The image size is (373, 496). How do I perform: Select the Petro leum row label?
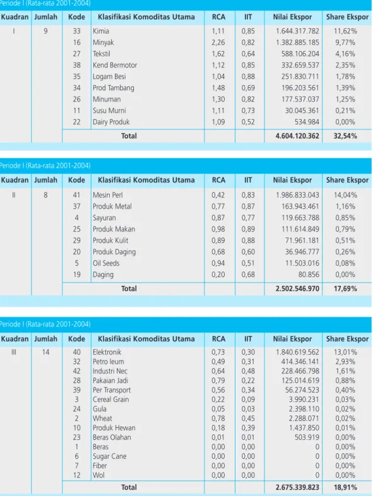point(108,362)
